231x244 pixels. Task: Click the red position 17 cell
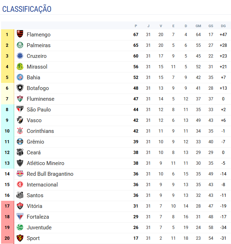(x=7, y=206)
